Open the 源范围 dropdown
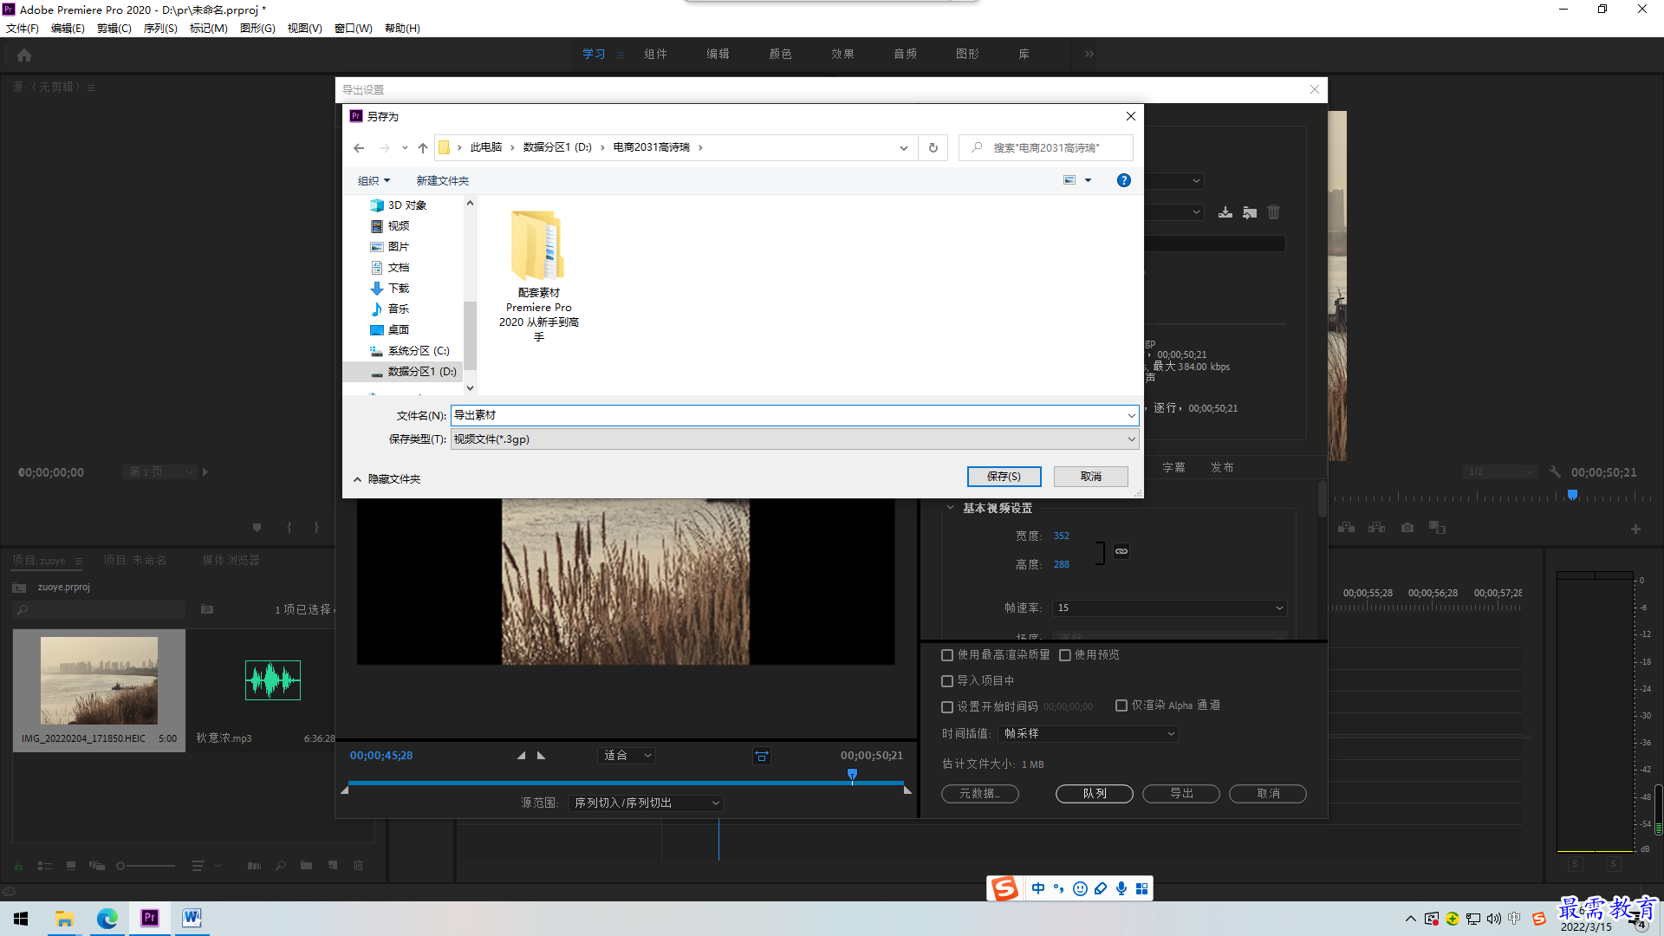1664x936 pixels. (x=647, y=803)
